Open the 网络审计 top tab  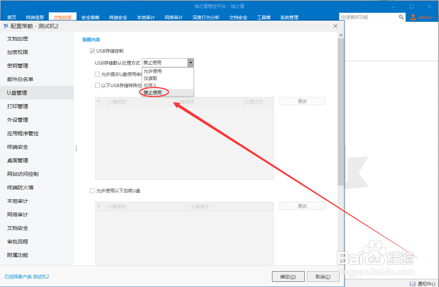(173, 17)
